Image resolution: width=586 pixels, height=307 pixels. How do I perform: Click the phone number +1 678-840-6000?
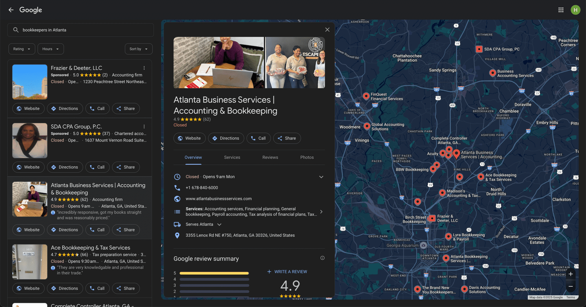[202, 188]
